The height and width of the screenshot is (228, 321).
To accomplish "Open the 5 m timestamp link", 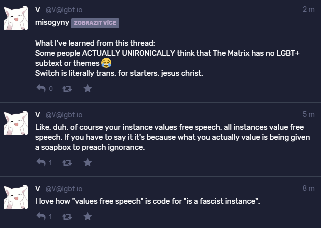I will click(x=308, y=115).
